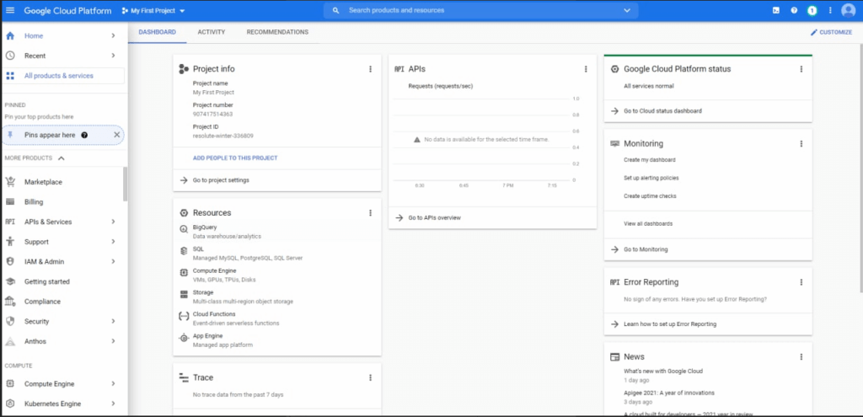Open Project info card options menu
The width and height of the screenshot is (863, 417).
point(371,69)
